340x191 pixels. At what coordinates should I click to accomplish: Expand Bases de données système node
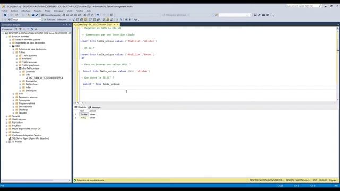[10, 40]
